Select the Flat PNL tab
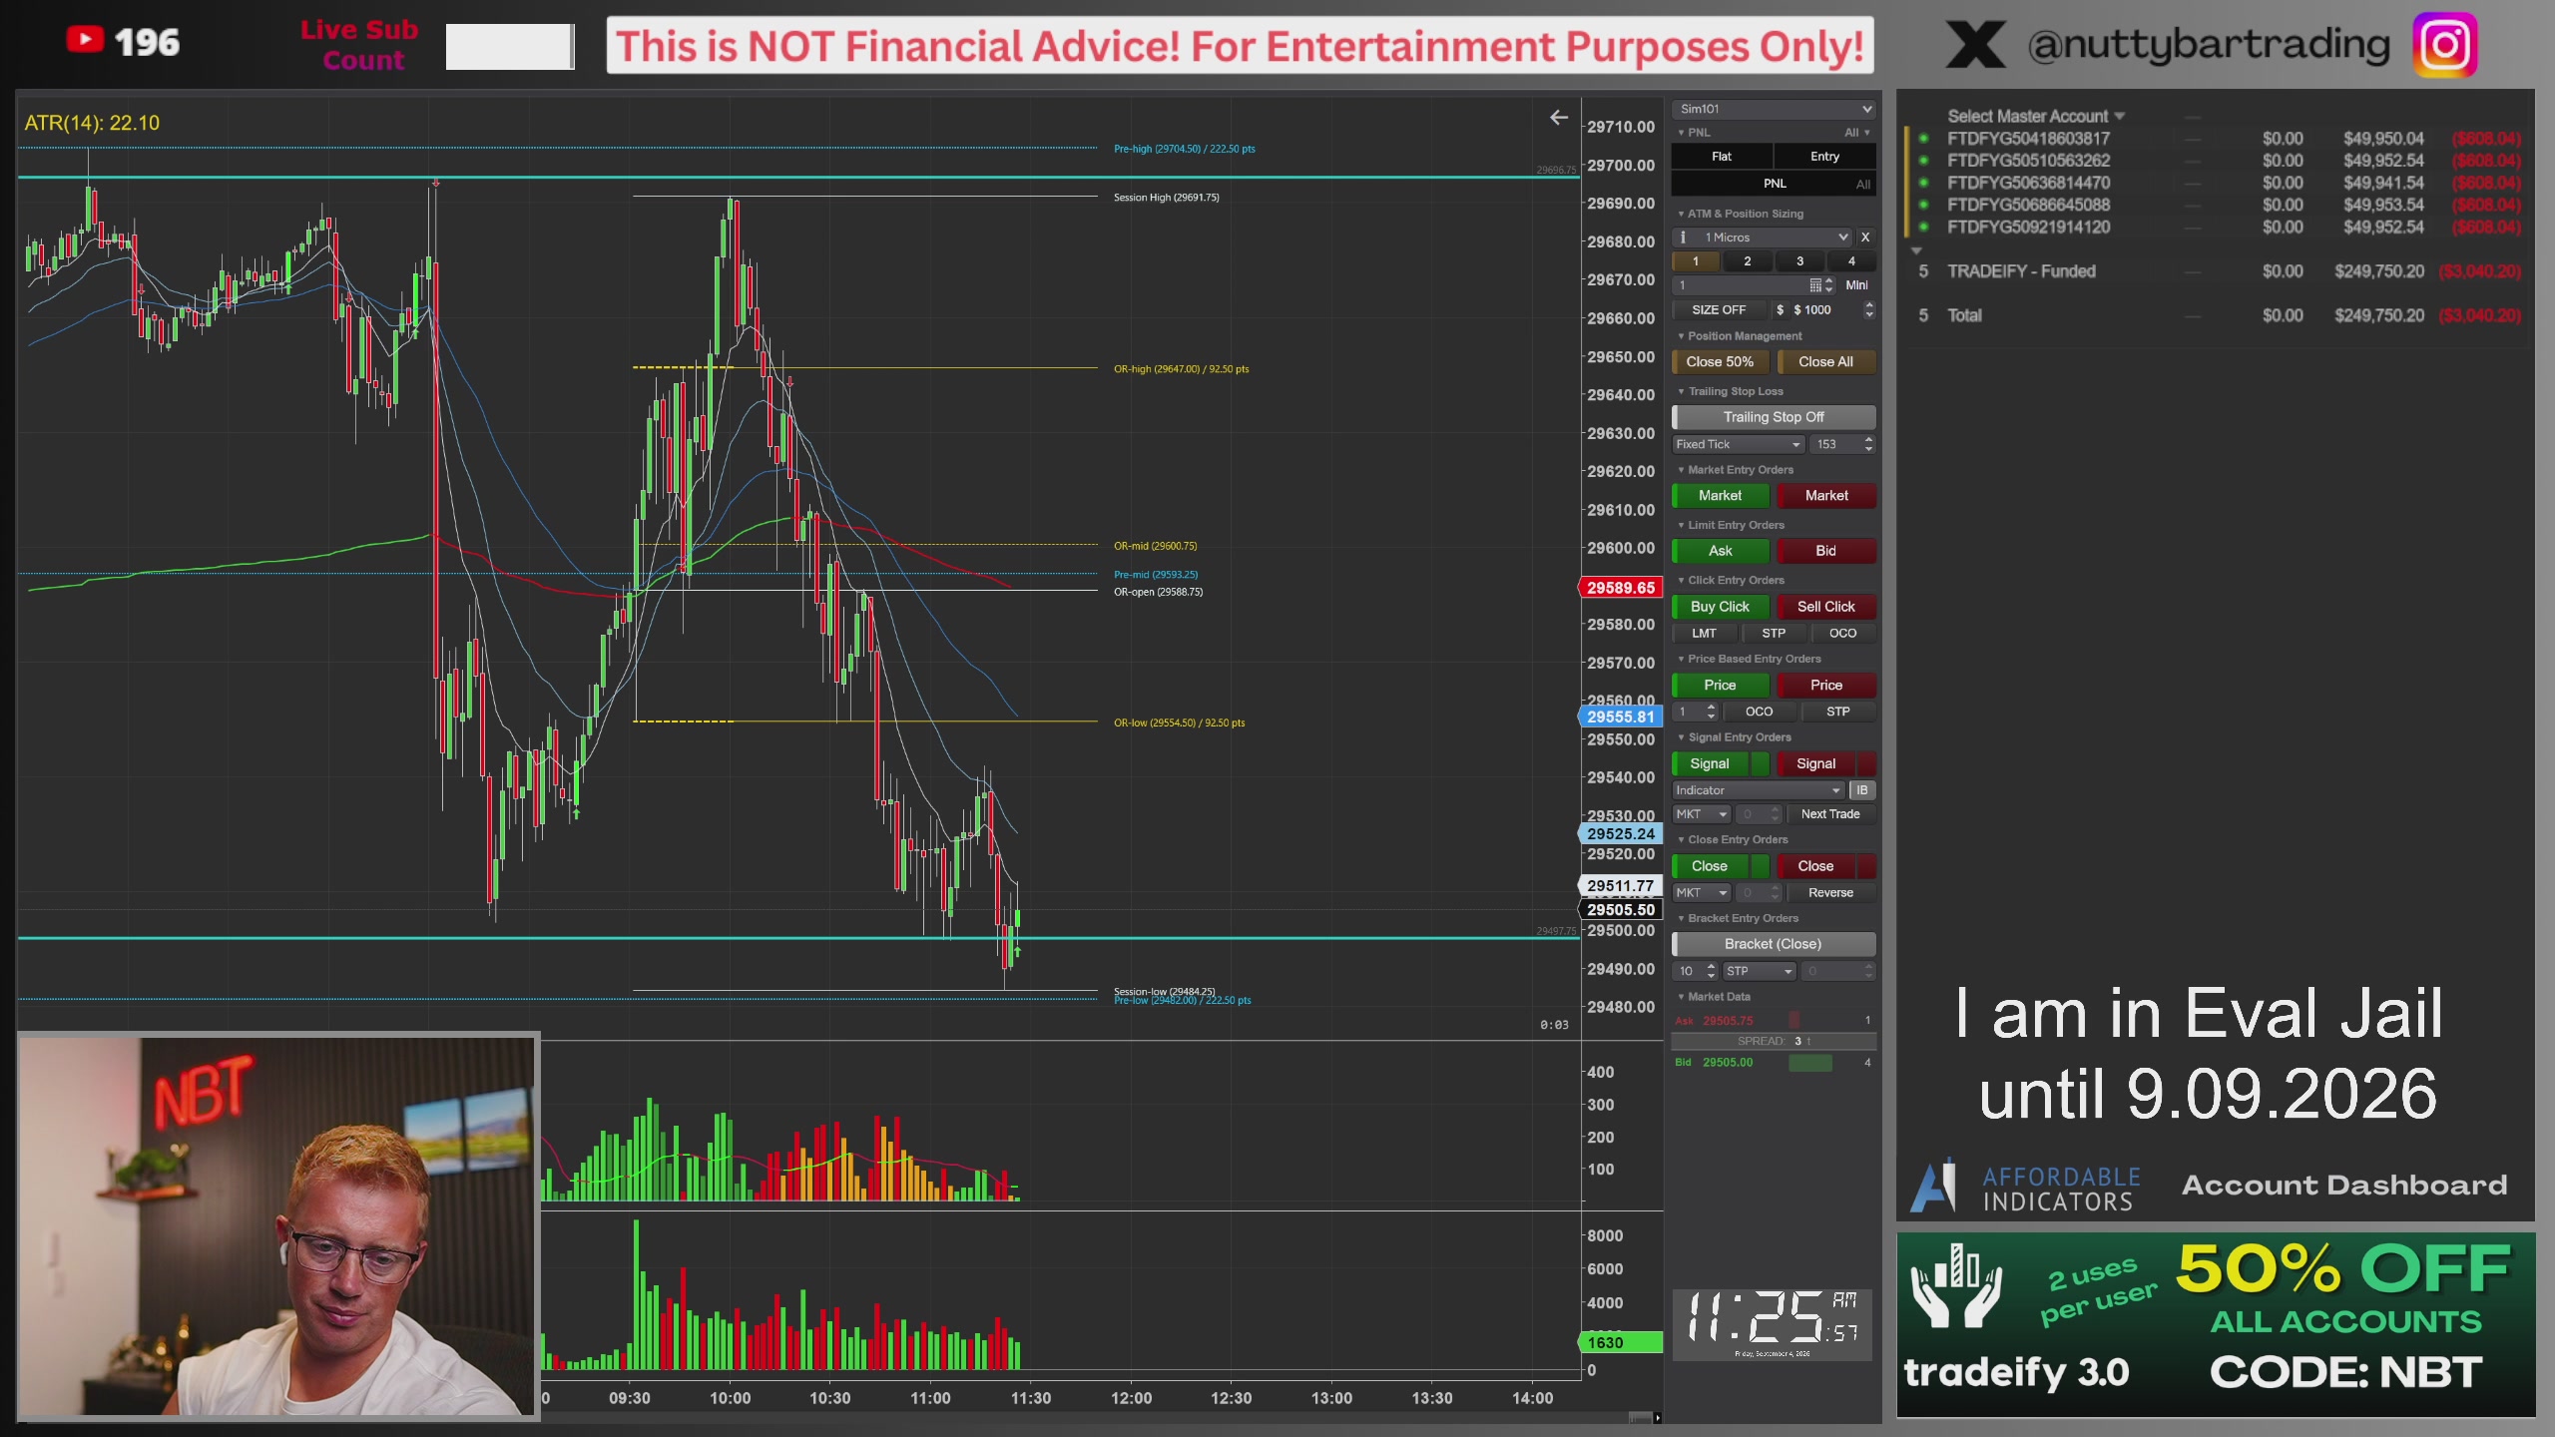This screenshot has height=1437, width=2555. click(x=1722, y=157)
